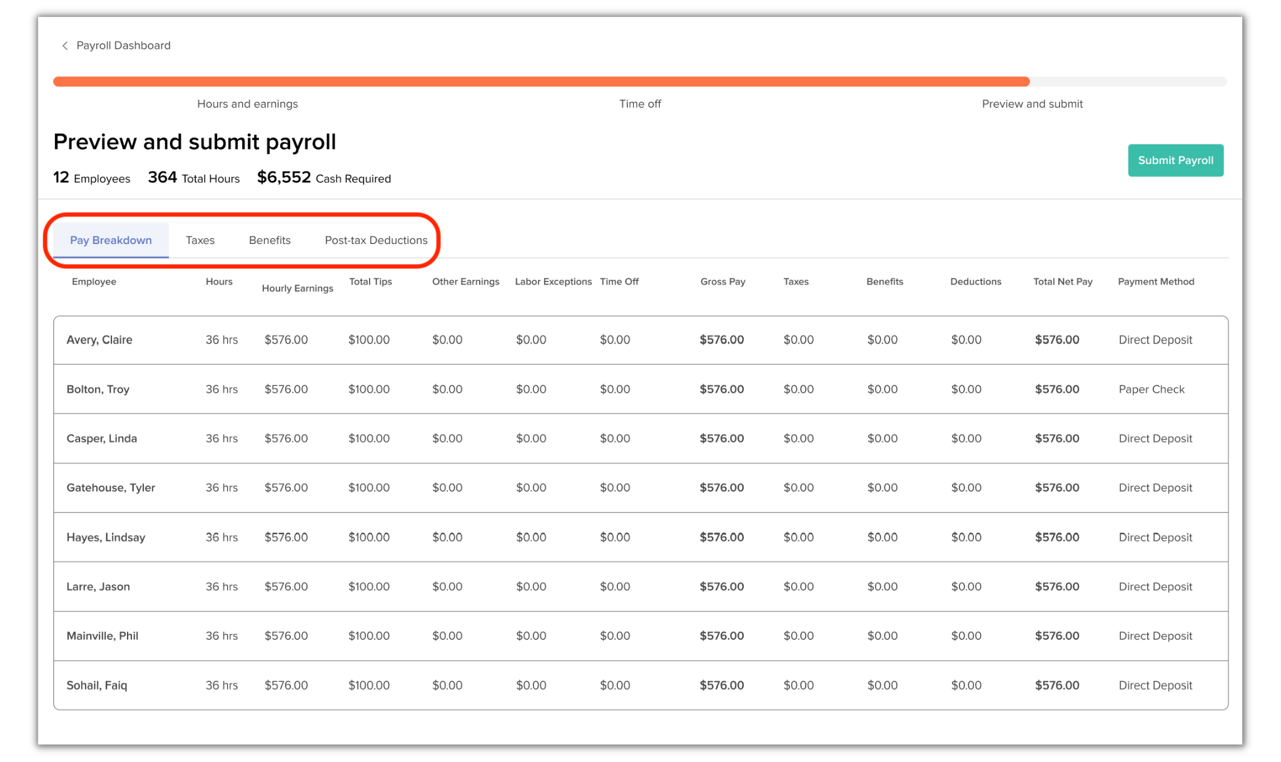Switch to the Taxes tab

pos(200,240)
